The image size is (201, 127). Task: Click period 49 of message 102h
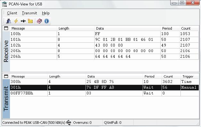coord(164,45)
